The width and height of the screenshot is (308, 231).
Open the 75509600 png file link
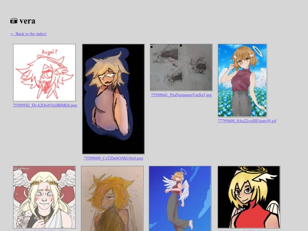coord(114,158)
